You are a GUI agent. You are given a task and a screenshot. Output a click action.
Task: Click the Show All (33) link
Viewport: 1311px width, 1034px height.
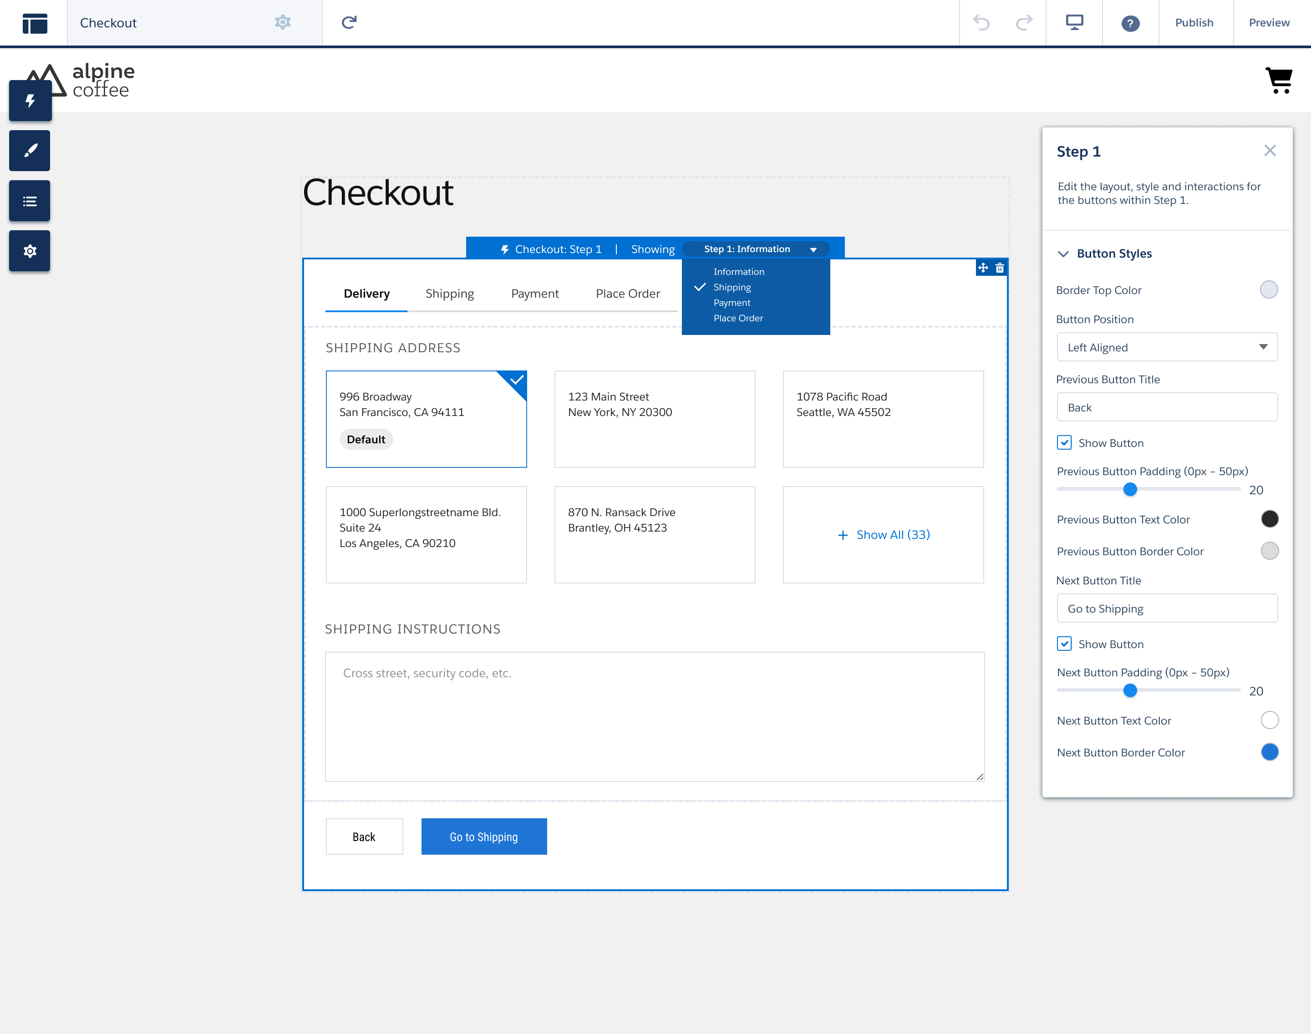tap(884, 535)
